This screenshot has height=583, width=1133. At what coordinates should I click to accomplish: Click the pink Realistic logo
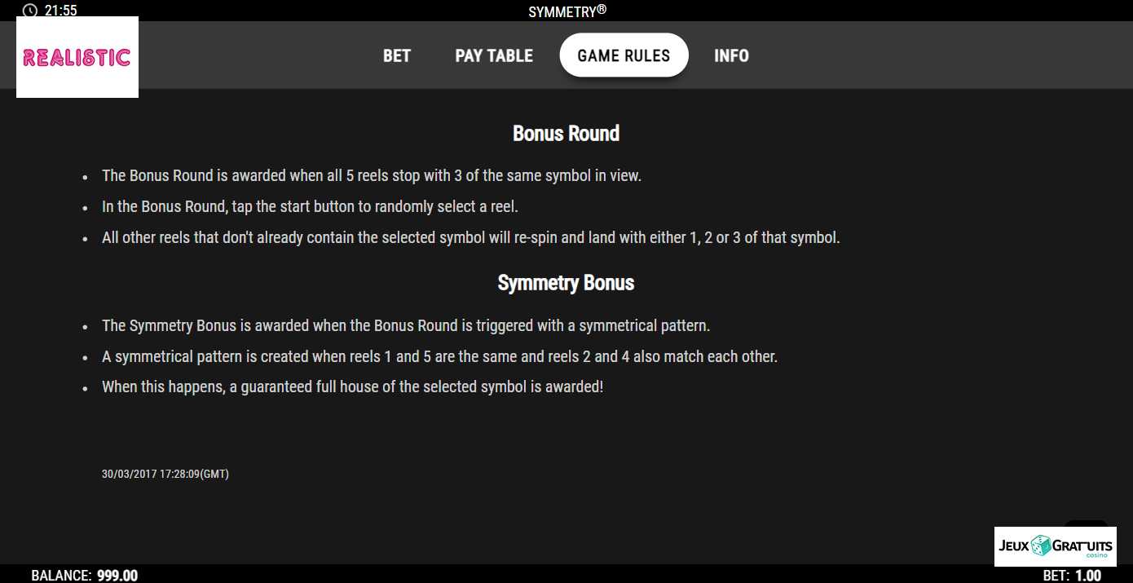pyautogui.click(x=77, y=57)
